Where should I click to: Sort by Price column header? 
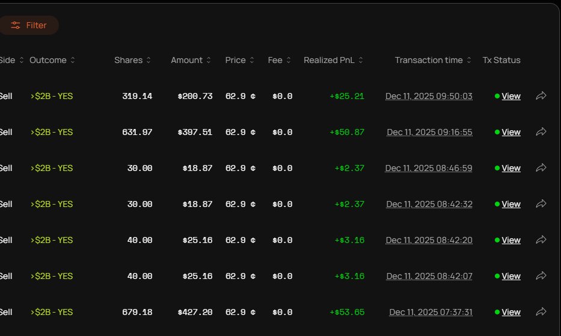(240, 61)
